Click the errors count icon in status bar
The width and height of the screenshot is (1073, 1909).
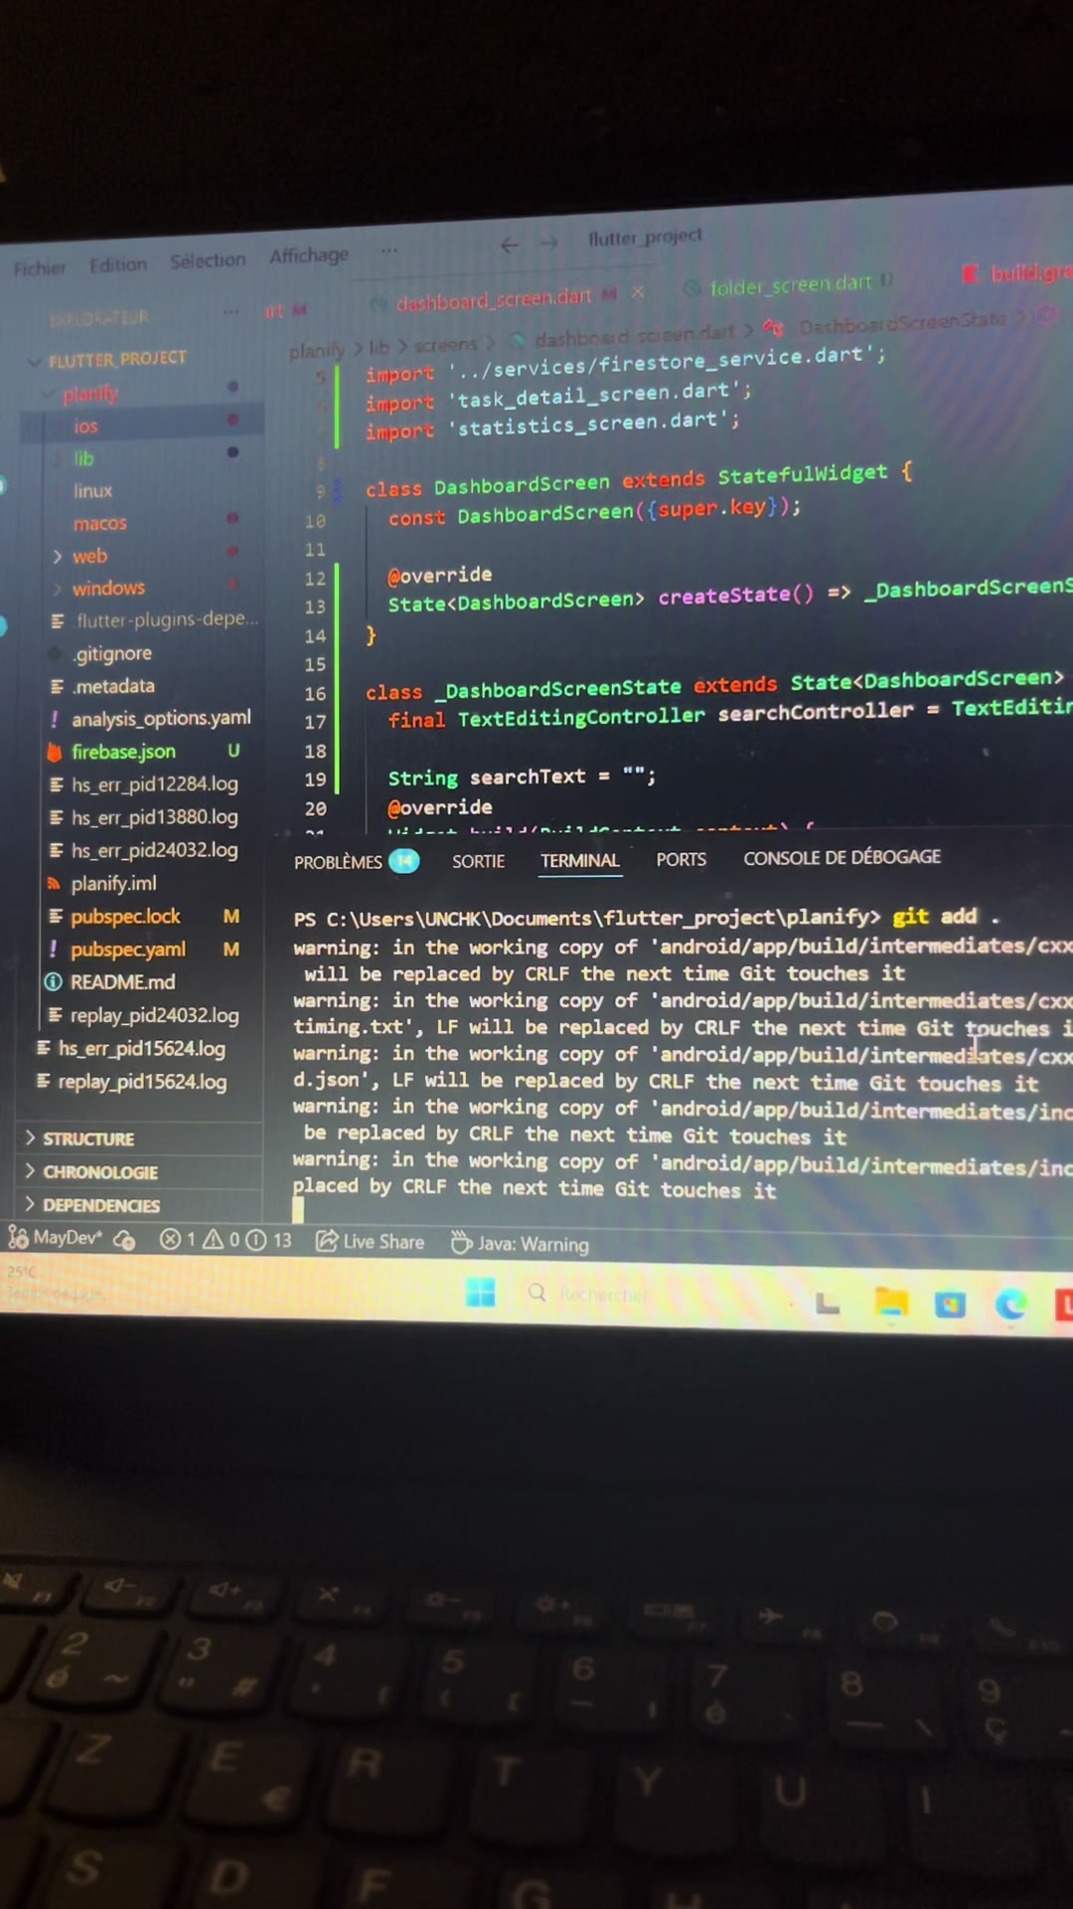click(x=170, y=1239)
